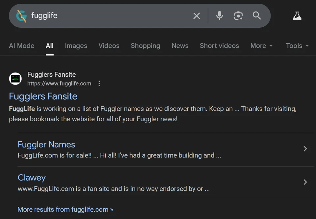
Task: Click into the search text field
Action: 109,16
